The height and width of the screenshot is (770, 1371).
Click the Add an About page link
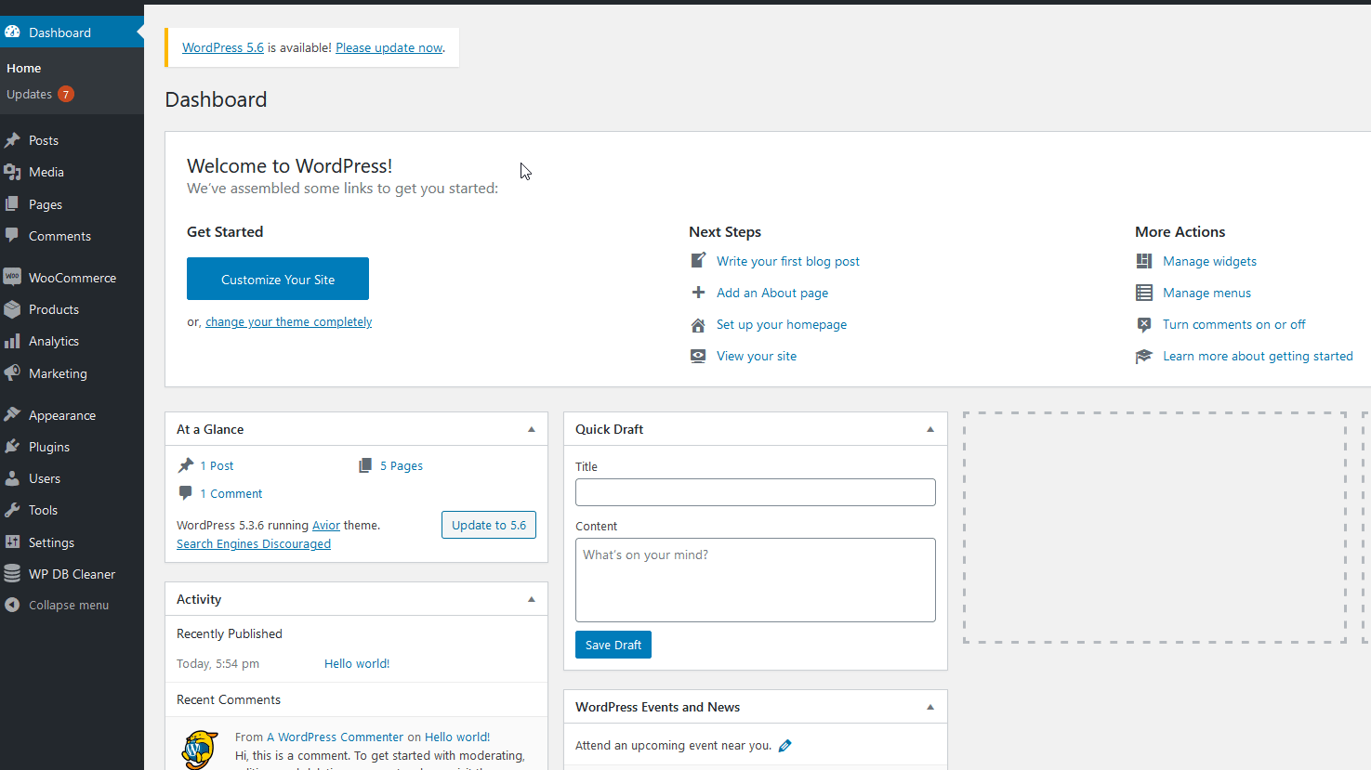tap(772, 293)
